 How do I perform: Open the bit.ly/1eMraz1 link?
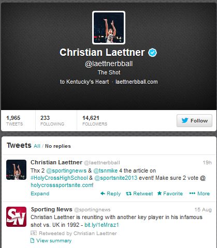102,225
